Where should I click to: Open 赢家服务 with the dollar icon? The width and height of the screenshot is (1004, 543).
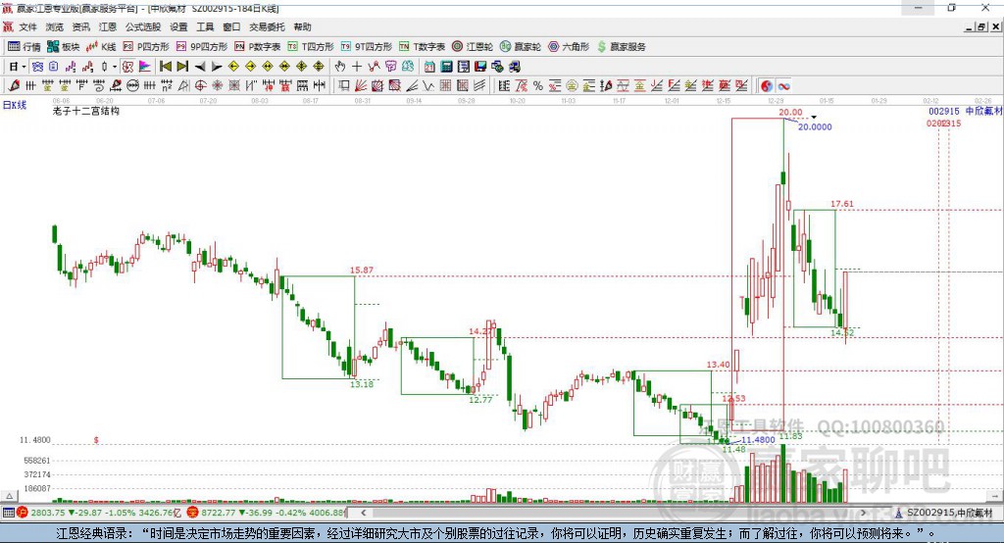pyautogui.click(x=621, y=47)
